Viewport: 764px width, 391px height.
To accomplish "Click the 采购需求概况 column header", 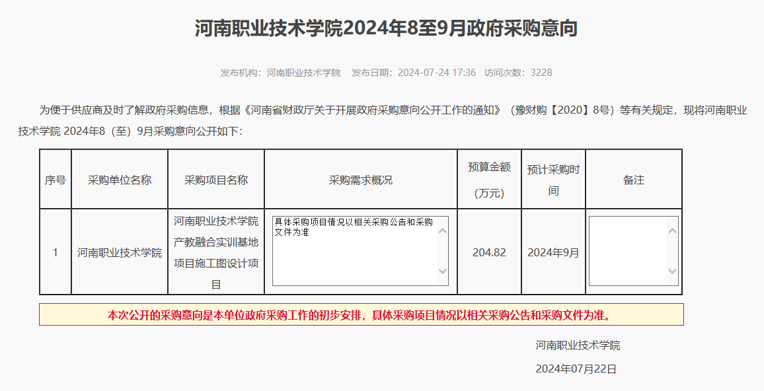I will [x=361, y=180].
